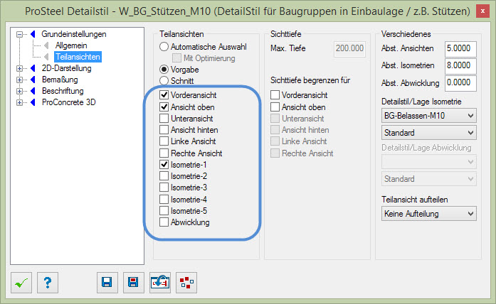
Task: Collapse the Grundeinstellungen tree node
Action: [20, 34]
